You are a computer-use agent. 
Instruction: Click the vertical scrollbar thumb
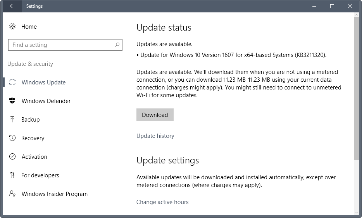(x=356, y=89)
